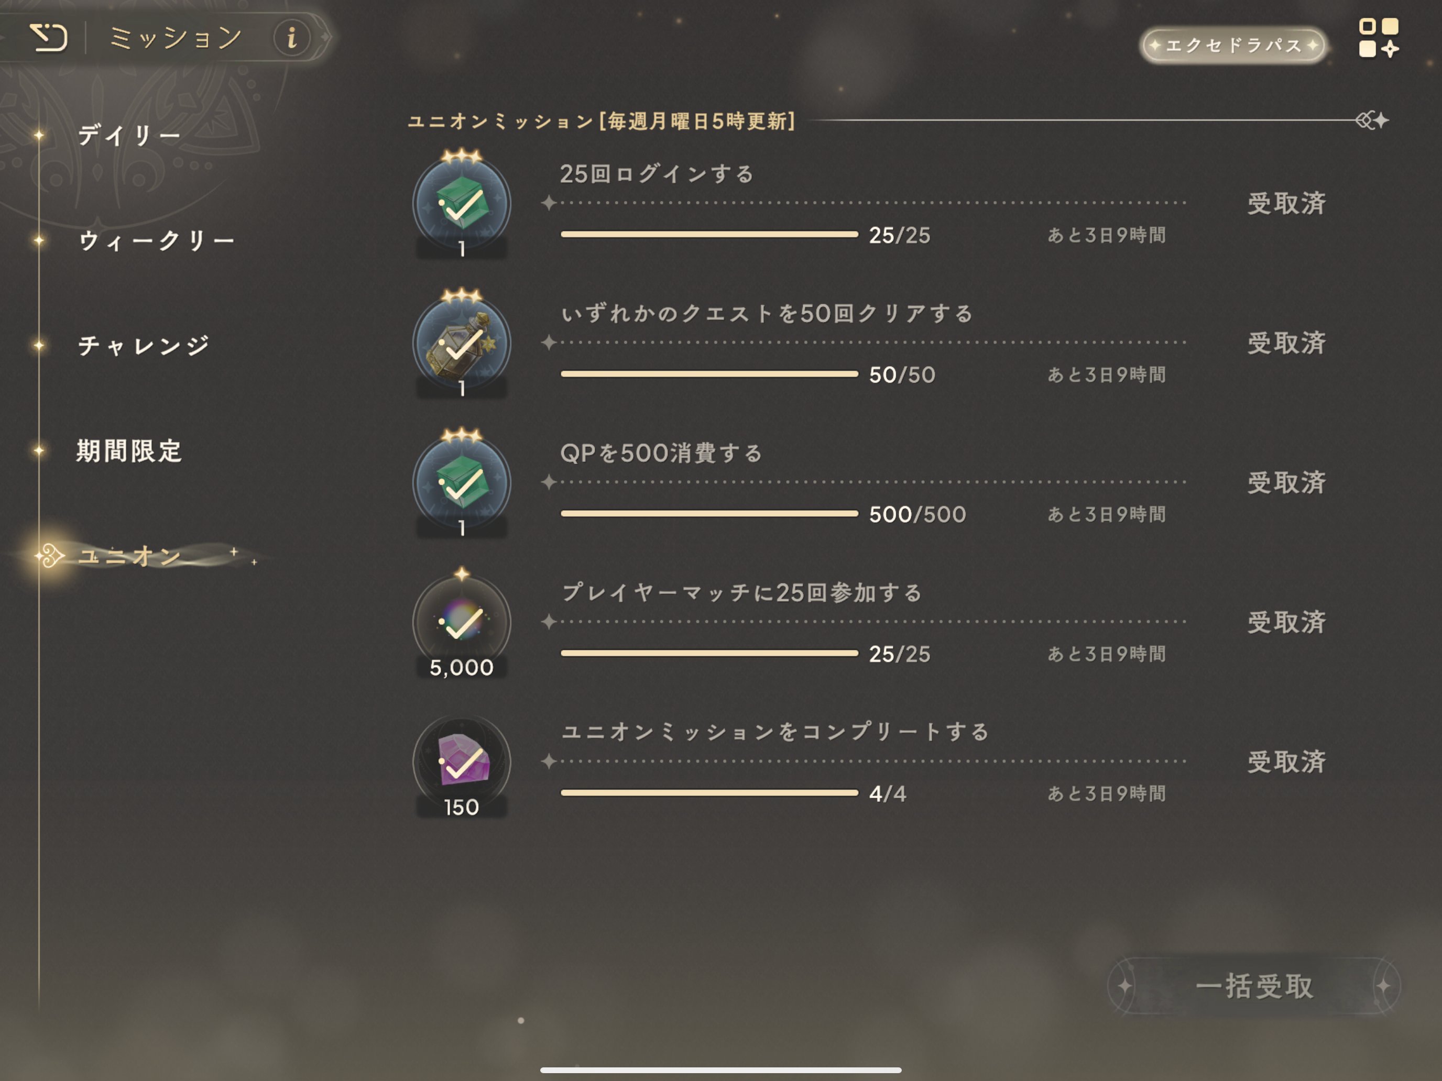Click the ユニオンミッション header title
The height and width of the screenshot is (1081, 1442).
point(601,121)
